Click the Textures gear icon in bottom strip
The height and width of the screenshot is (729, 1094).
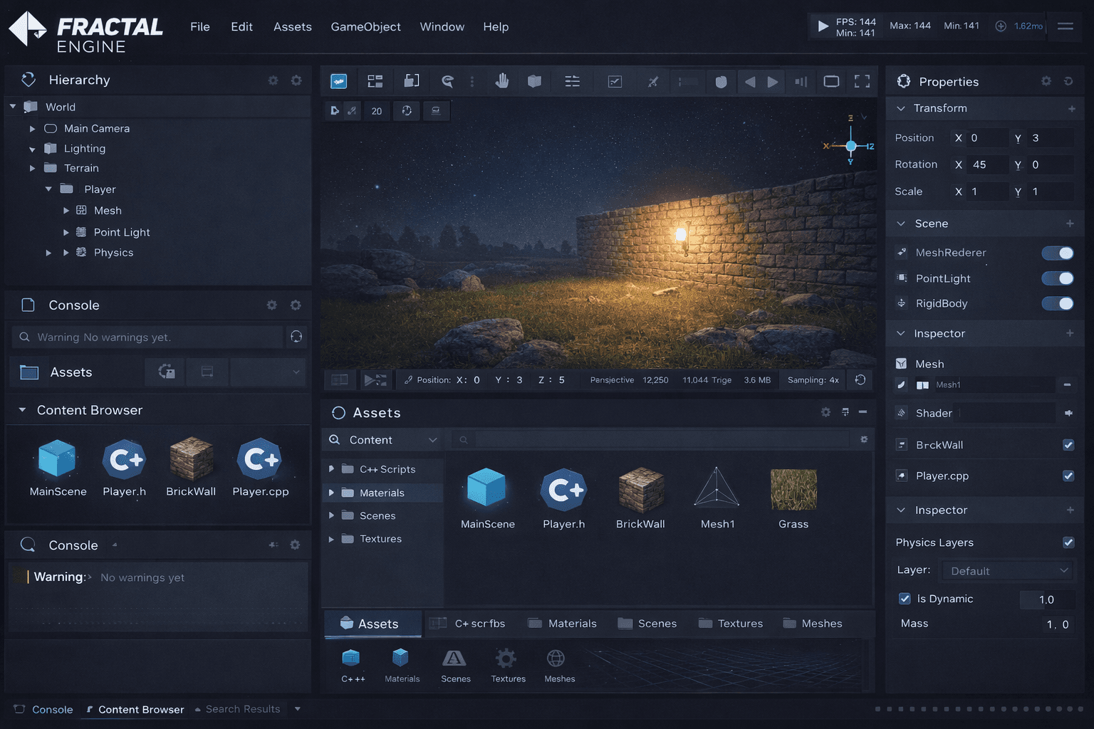tap(506, 659)
